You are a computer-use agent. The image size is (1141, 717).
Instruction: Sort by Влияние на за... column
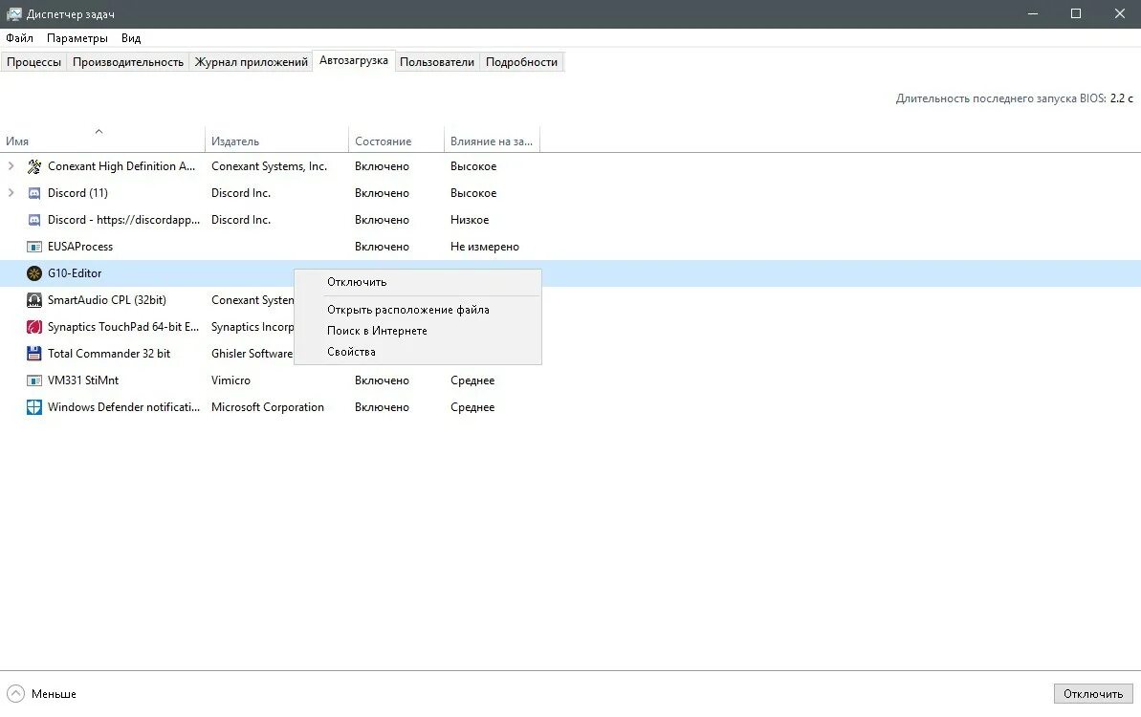click(x=492, y=141)
